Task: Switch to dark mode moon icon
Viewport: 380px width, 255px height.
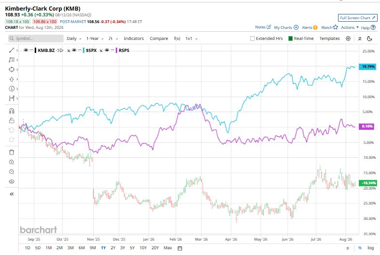Action: (x=369, y=38)
